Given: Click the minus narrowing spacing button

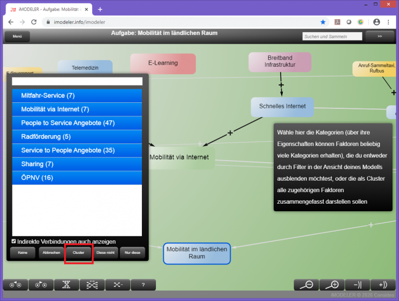Looking at the screenshot, I should (x=358, y=285).
